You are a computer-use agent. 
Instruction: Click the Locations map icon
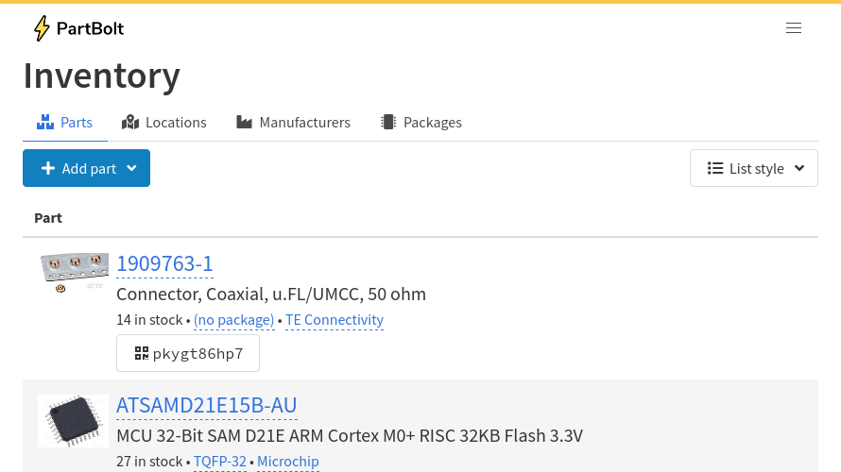(x=130, y=122)
